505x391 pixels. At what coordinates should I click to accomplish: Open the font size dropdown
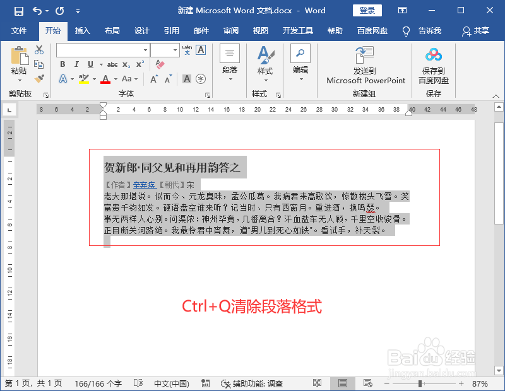pos(175,50)
